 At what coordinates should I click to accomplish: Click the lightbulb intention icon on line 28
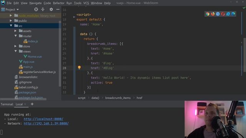[79, 67]
